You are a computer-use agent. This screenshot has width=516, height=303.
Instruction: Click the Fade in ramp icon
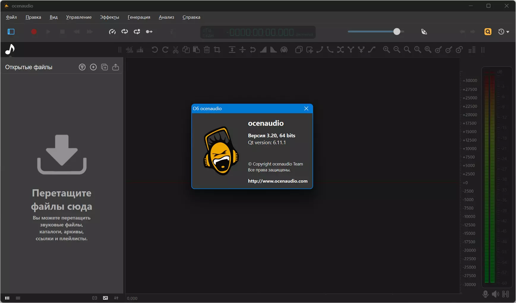[x=263, y=50]
